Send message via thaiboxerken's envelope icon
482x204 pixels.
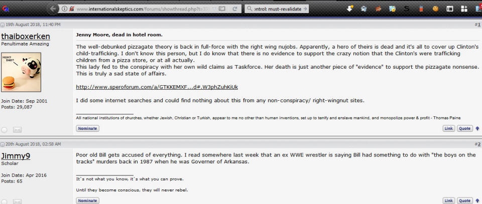17,130
